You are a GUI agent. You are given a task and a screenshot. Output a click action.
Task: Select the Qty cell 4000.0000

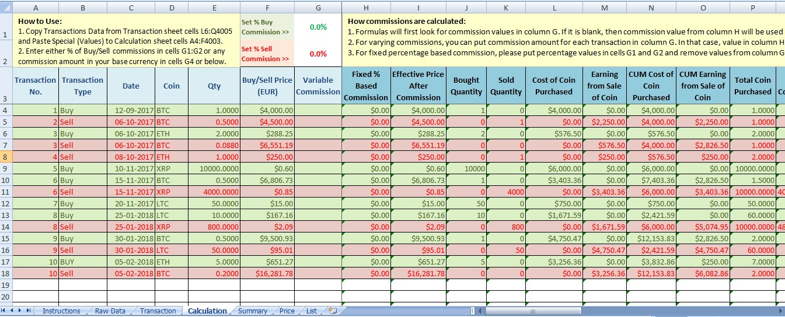(214, 192)
